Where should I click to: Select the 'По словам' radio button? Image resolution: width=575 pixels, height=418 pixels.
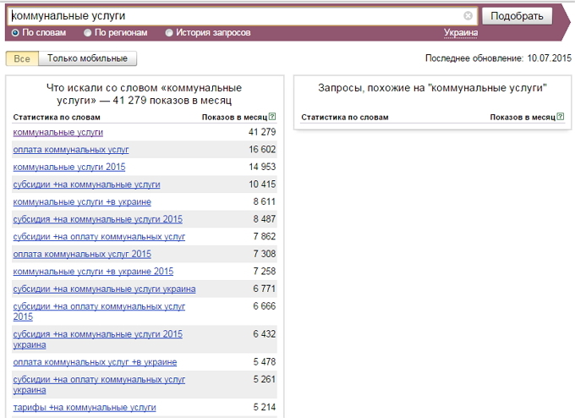[x=15, y=33]
